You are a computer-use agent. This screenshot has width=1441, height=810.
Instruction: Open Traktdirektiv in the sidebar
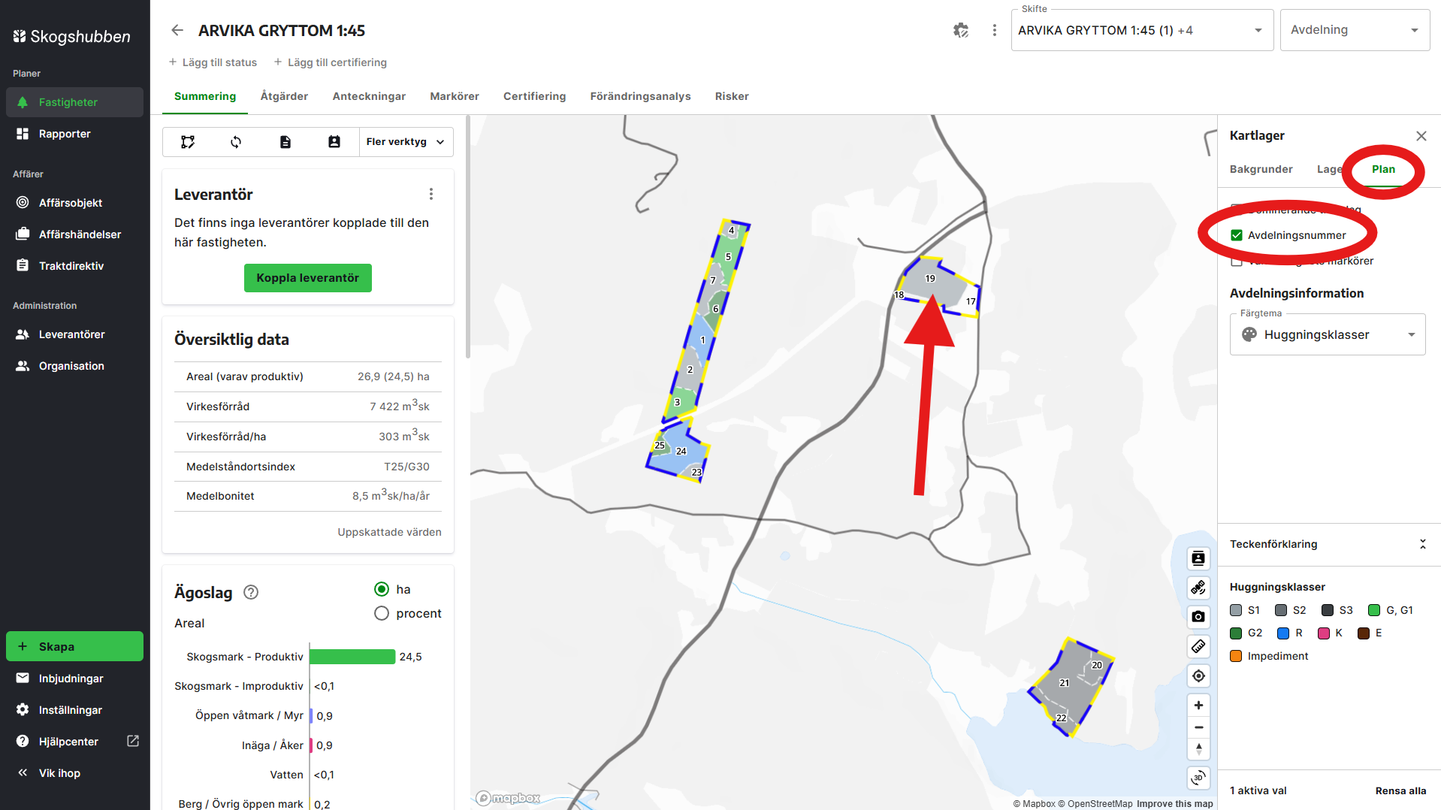coord(74,266)
